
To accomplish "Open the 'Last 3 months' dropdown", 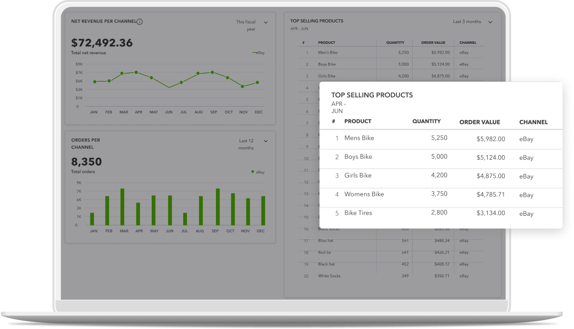I will [490, 22].
